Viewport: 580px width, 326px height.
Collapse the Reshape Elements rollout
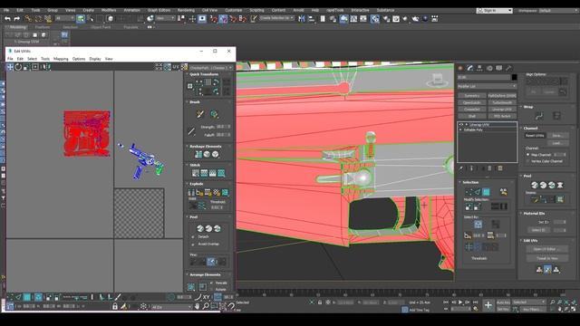[206, 147]
